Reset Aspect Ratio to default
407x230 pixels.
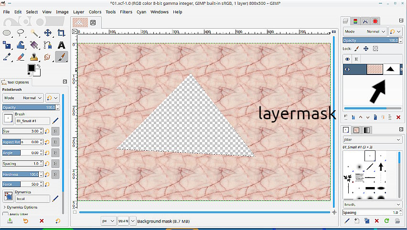click(x=47, y=142)
